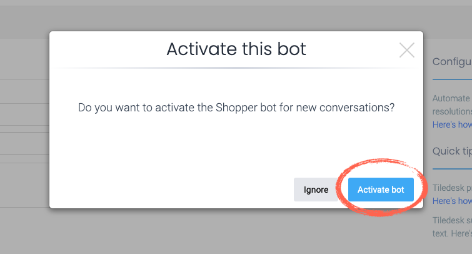
Task: Click the divider line under the dialog title
Action: coord(236,67)
